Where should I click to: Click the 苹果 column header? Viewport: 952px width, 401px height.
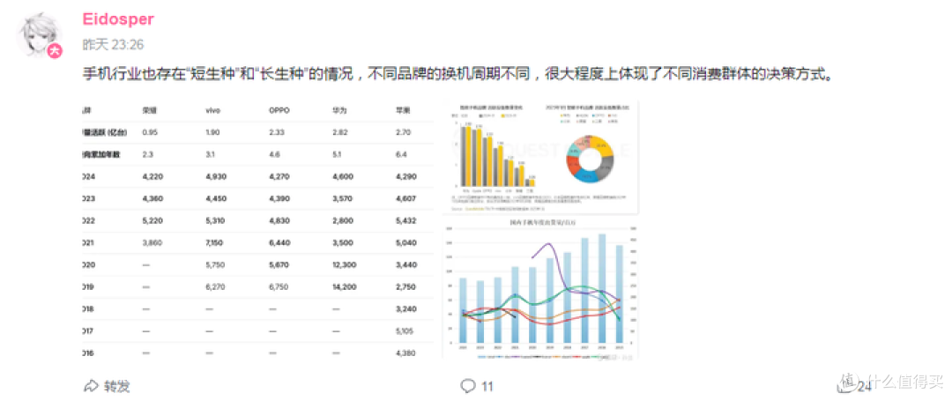(403, 111)
